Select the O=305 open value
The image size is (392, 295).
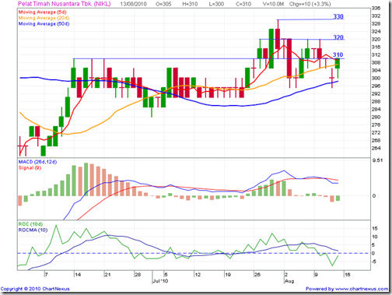click(x=163, y=4)
